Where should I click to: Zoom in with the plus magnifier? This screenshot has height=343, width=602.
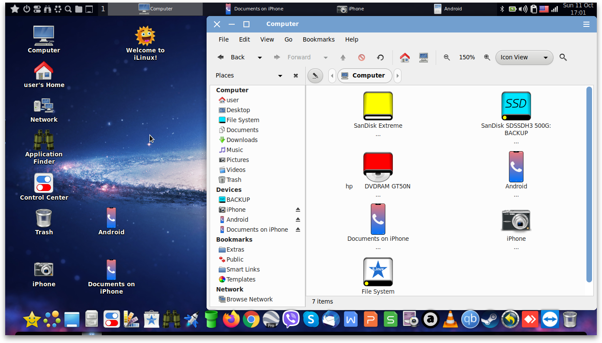tap(487, 57)
